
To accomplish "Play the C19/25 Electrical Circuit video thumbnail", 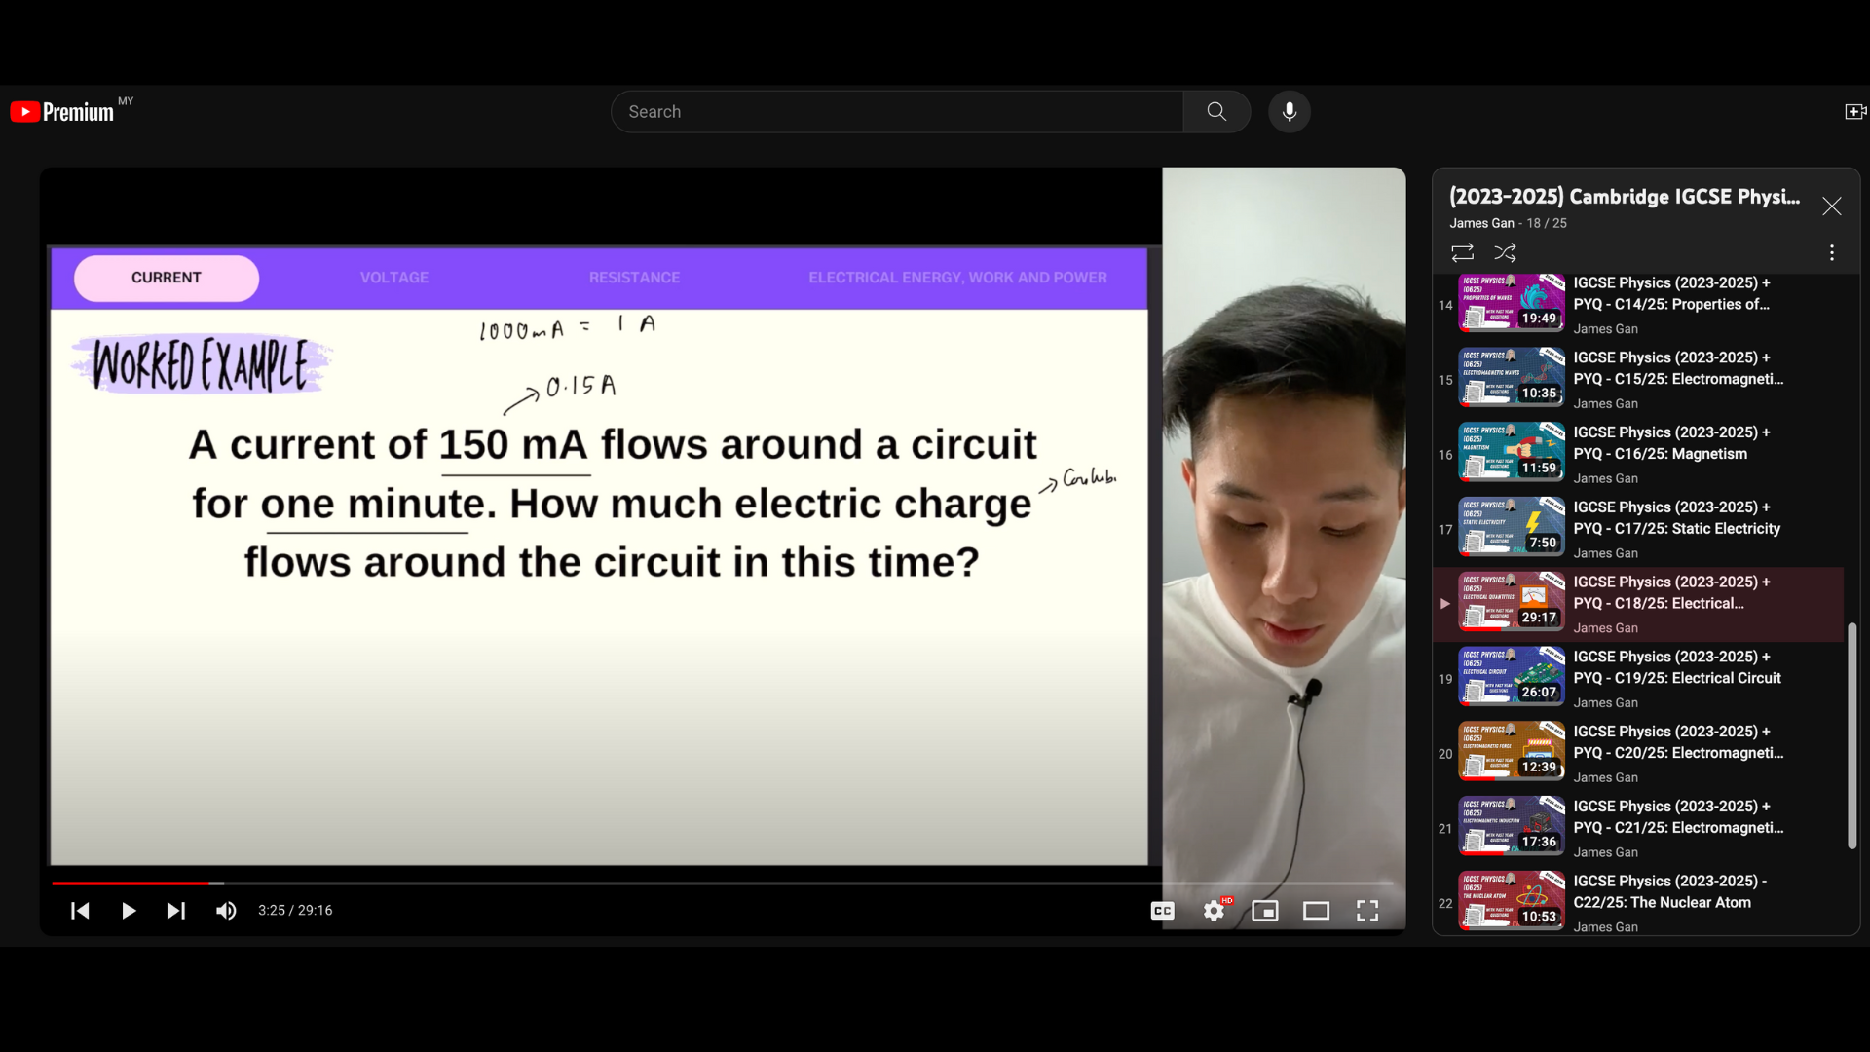I will click(x=1511, y=676).
